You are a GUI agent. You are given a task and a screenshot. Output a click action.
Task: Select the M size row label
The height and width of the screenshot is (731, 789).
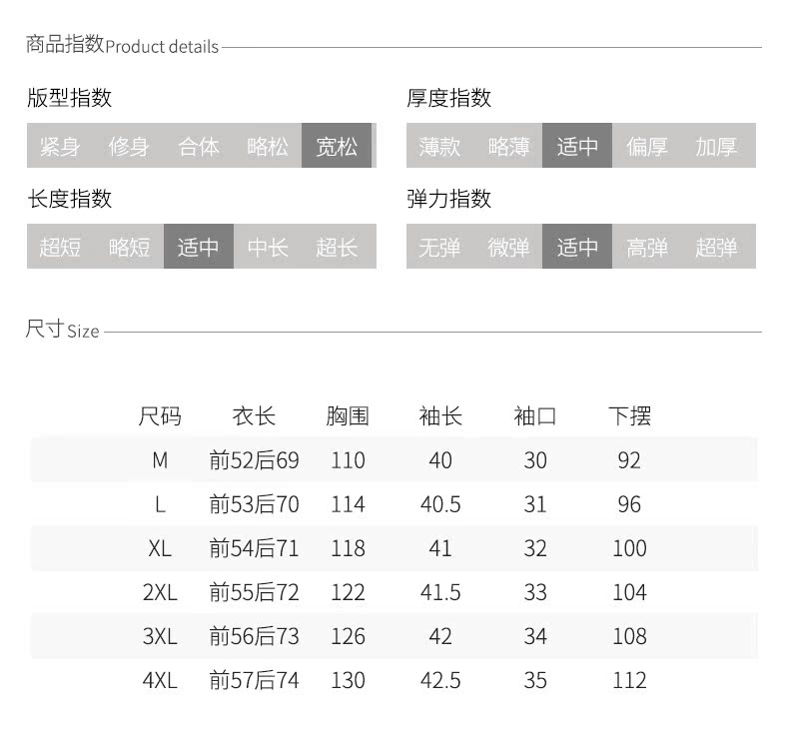tap(160, 460)
